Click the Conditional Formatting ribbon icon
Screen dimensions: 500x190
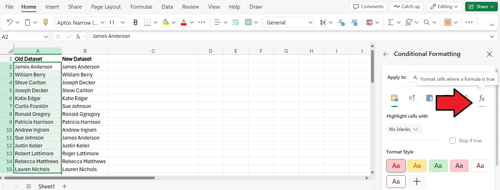(369, 22)
